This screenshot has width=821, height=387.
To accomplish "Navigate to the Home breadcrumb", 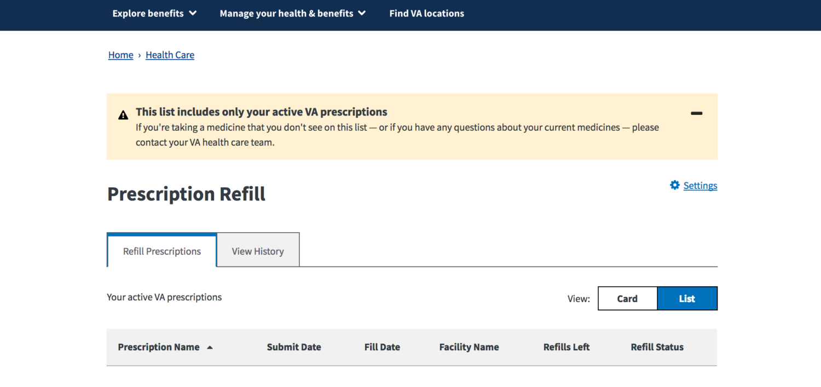I will pos(120,55).
